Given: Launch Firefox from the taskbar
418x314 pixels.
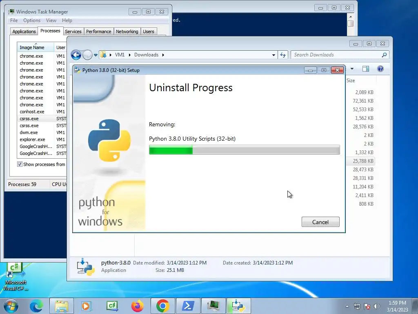Looking at the screenshot, I should [138, 306].
